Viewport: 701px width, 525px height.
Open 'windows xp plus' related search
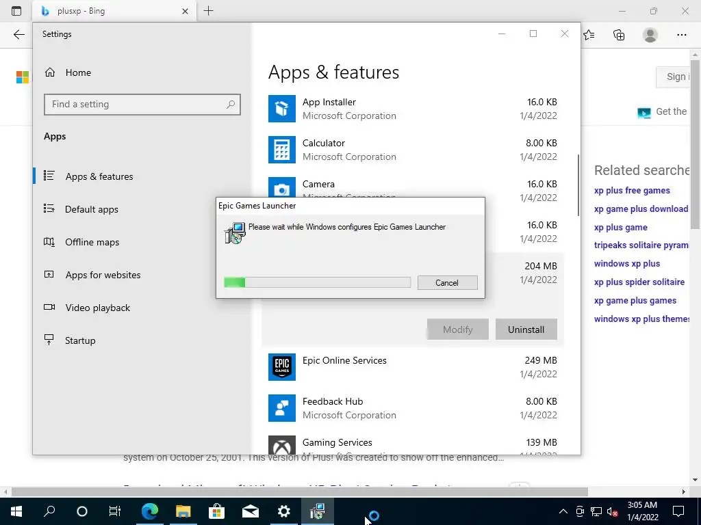point(627,263)
